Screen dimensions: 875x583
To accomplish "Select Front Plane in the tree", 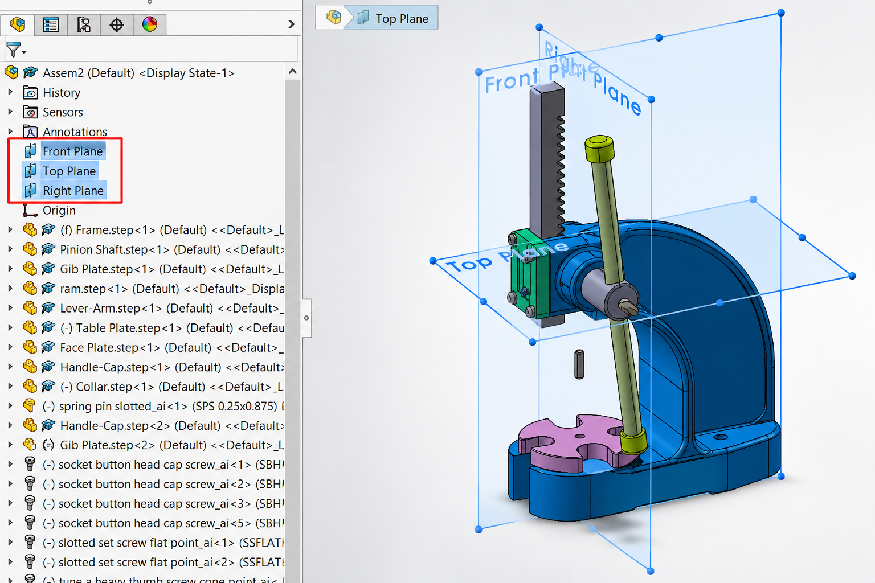I will (72, 151).
